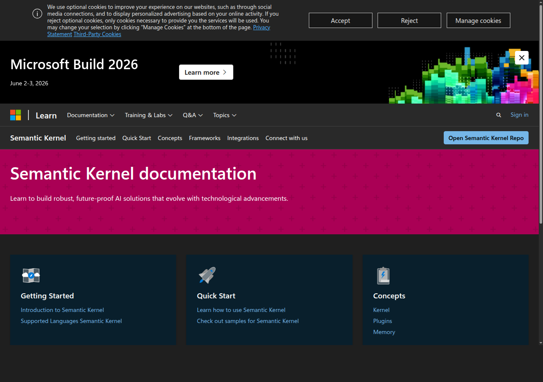Click the Concepts clipboard icon
Image resolution: width=543 pixels, height=382 pixels.
(x=383, y=275)
